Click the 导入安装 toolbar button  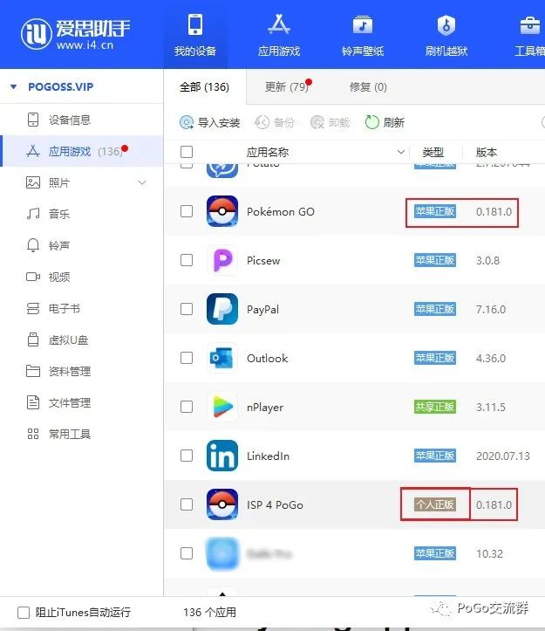coord(209,122)
